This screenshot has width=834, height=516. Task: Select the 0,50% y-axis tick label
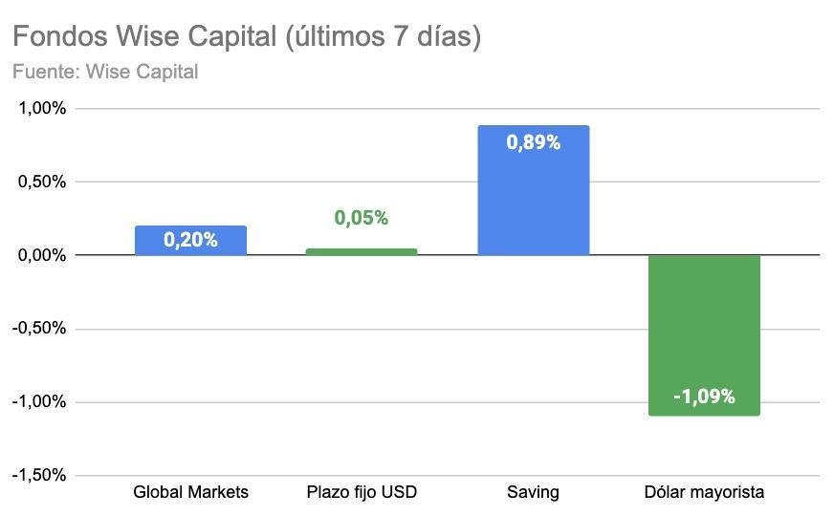pos(42,182)
